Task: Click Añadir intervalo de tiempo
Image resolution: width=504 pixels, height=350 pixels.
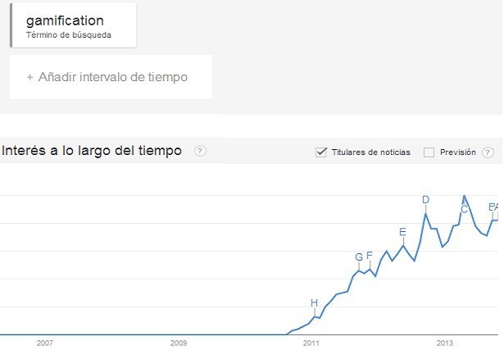Action: 111,77
